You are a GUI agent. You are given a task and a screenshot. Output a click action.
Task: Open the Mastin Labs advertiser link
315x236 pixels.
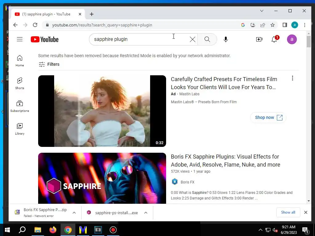tap(189, 94)
